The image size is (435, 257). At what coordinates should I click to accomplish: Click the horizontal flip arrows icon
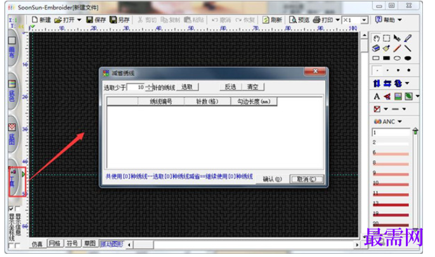(387, 83)
